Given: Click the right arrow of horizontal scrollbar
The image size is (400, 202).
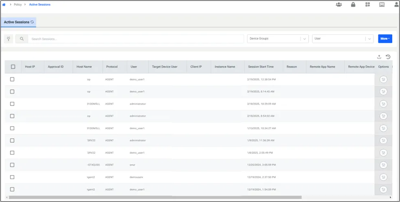Looking at the screenshot, I should [x=390, y=197].
